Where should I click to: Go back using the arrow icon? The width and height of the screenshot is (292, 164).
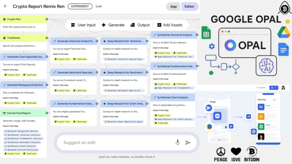(x=6, y=6)
